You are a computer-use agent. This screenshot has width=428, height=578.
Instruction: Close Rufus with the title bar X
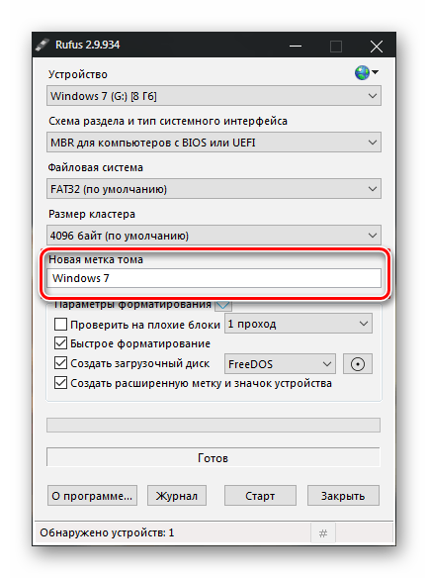377,47
